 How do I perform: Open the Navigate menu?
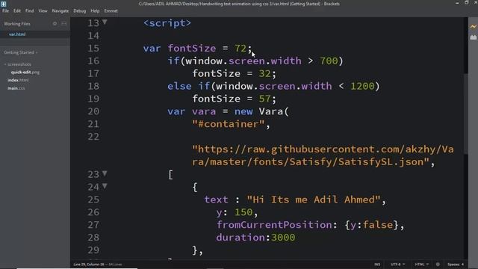tap(60, 10)
